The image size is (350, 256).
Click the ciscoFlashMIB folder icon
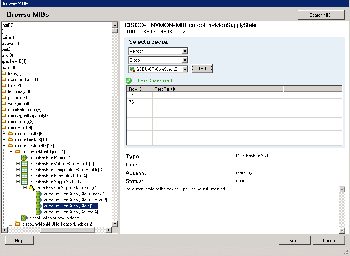coord(10,139)
